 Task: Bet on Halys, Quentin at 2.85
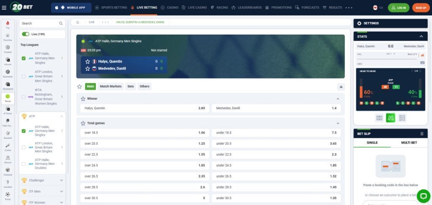click(145, 108)
